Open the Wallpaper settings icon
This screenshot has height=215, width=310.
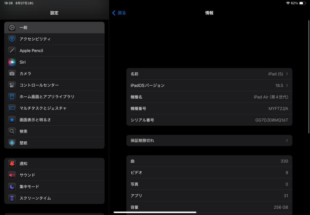coord(11,142)
